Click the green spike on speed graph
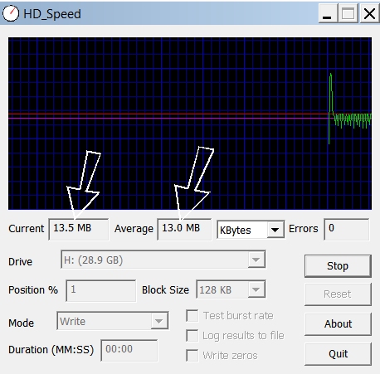 (x=330, y=94)
